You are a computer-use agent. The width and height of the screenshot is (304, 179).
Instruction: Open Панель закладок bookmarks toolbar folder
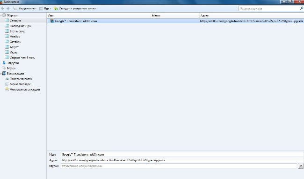(21, 79)
